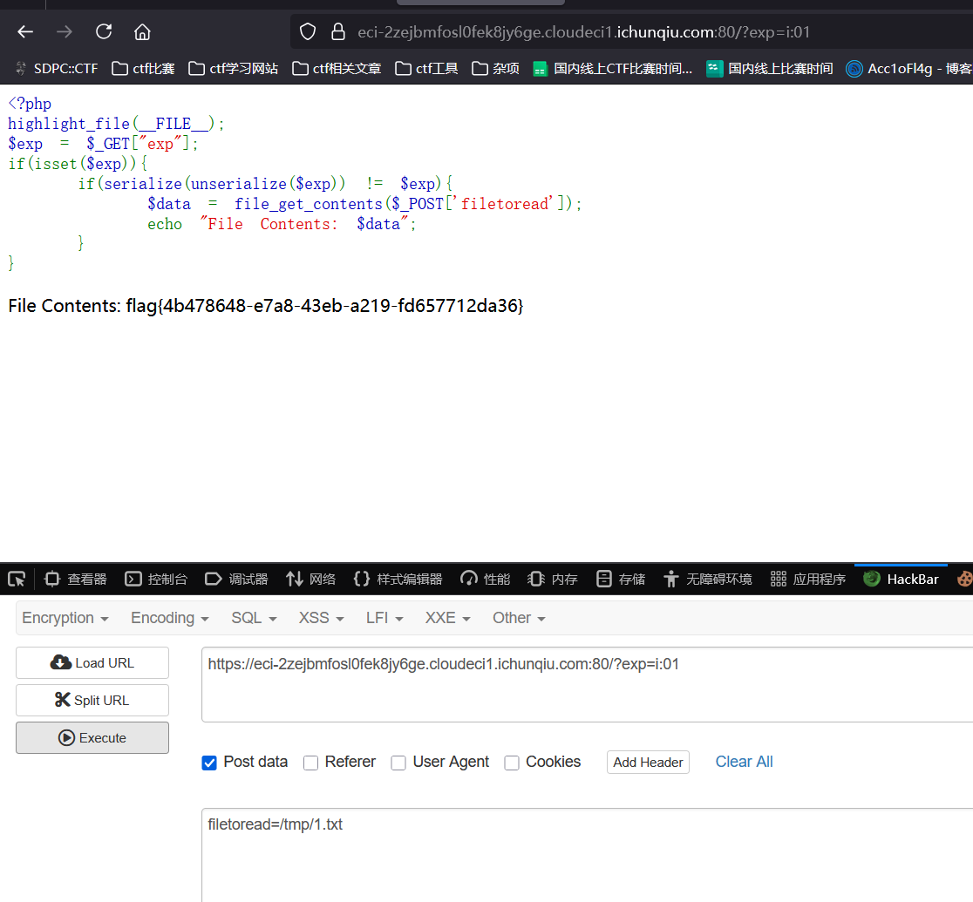Screen dimensions: 973x902
Task: Click the flag{4b478648-...} file contents text
Action: click(324, 306)
